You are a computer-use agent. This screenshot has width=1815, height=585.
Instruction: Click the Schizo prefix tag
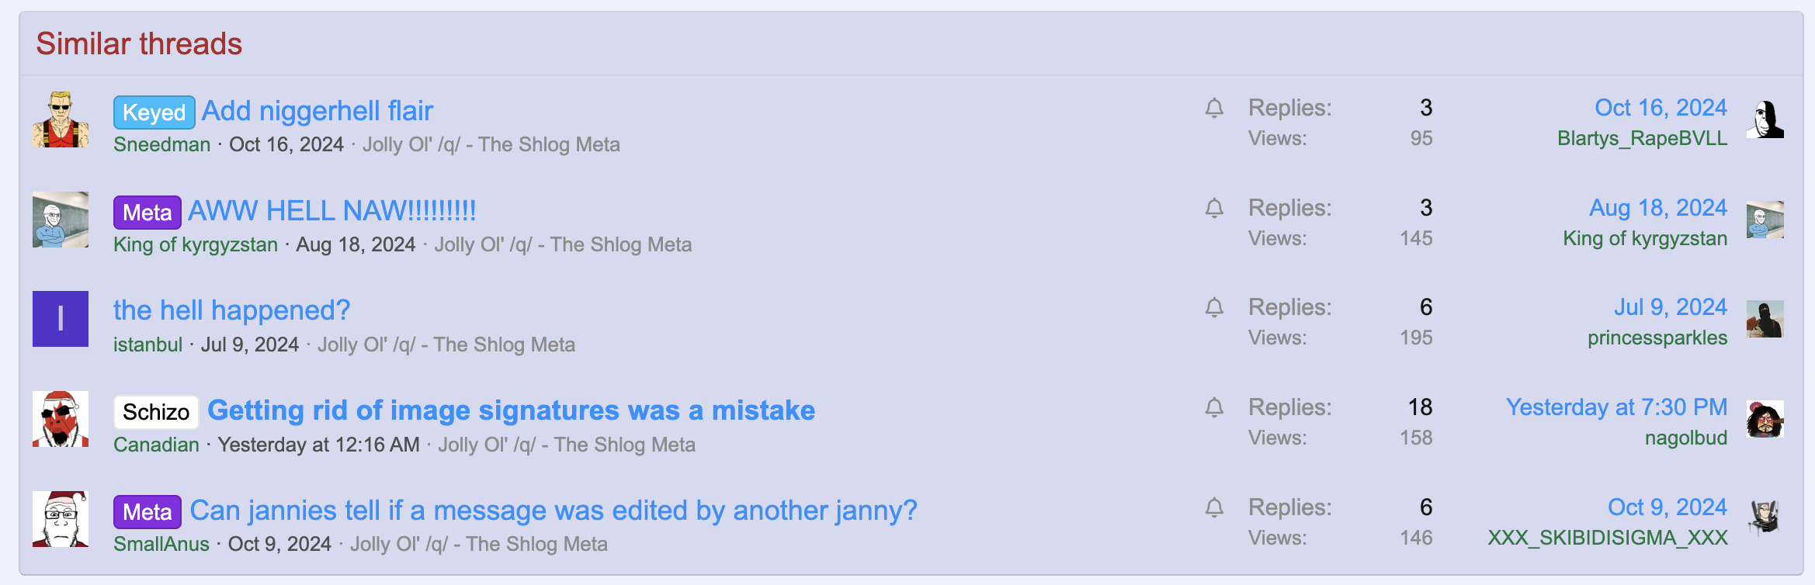(156, 412)
